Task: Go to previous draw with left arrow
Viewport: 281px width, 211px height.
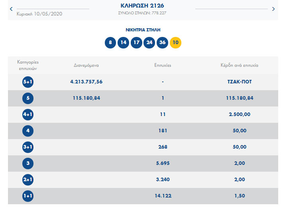Action: 11,9
